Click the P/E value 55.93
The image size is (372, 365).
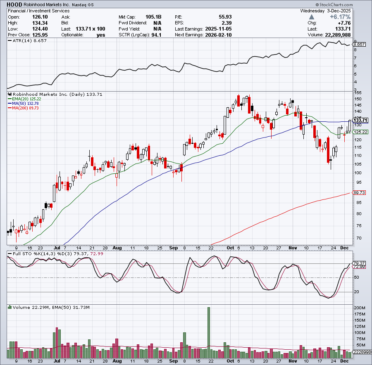(x=225, y=17)
